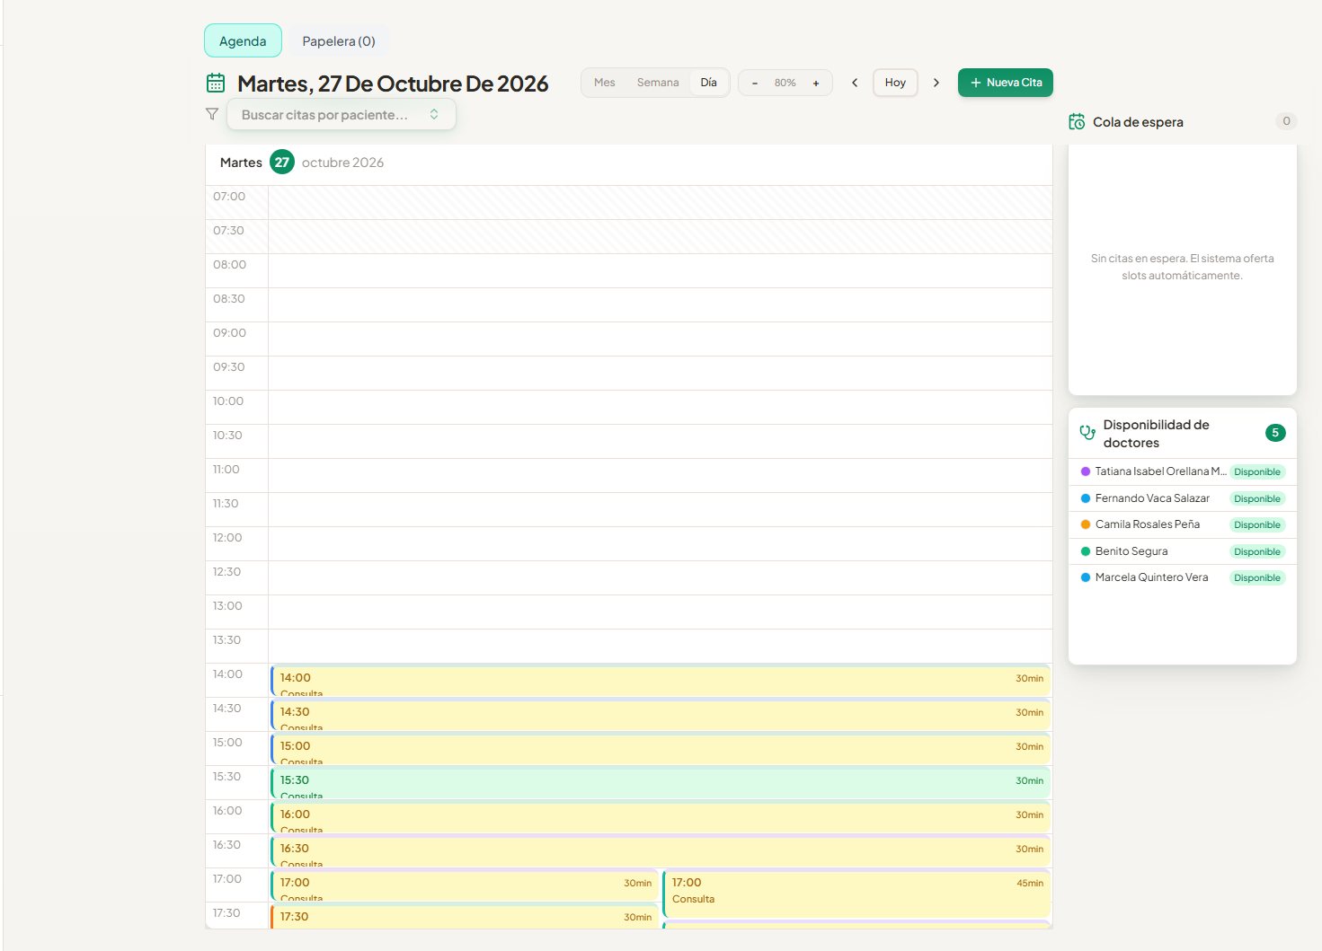Image resolution: width=1322 pixels, height=951 pixels.
Task: Decrease zoom with the minus button
Action: 755,83
